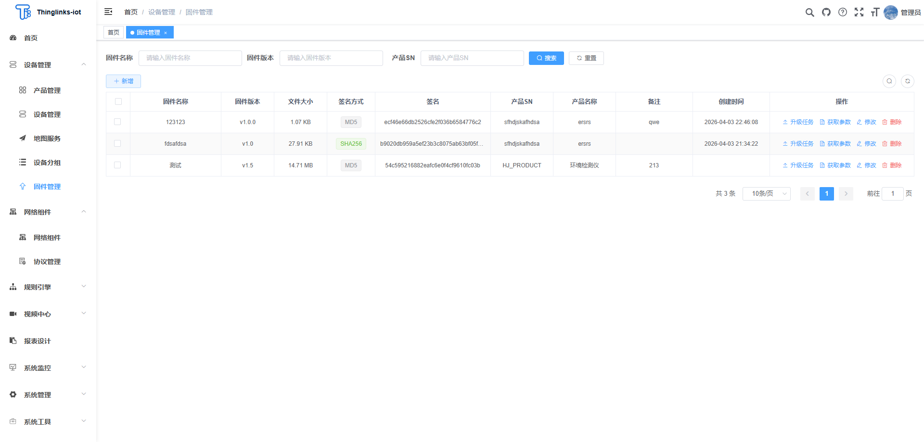Screen dimensions: 924x442
Task: Refresh the table with circular refresh icon
Action: [907, 81]
